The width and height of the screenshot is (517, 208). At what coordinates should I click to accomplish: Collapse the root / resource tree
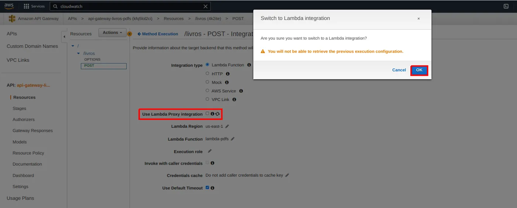coord(73,46)
